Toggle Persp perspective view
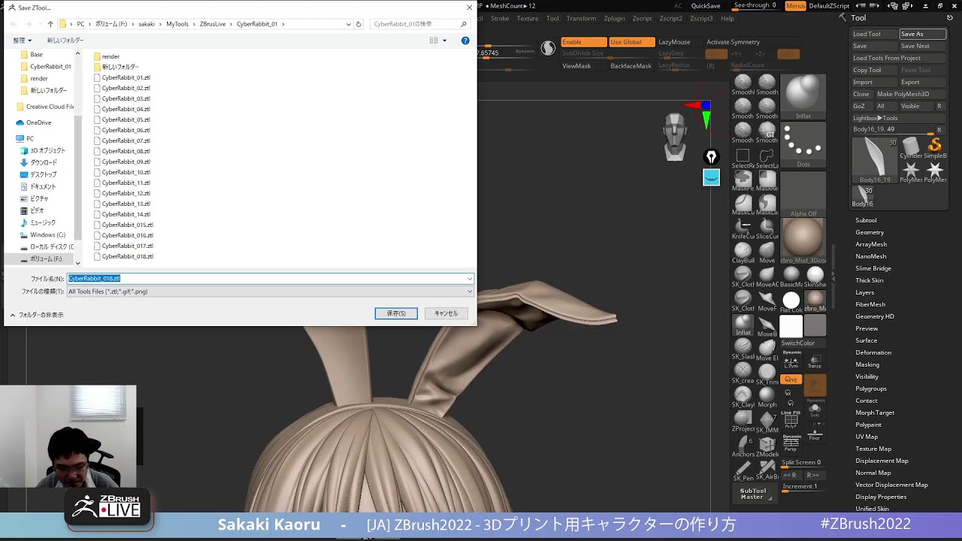The height and width of the screenshot is (541, 962). [791, 443]
